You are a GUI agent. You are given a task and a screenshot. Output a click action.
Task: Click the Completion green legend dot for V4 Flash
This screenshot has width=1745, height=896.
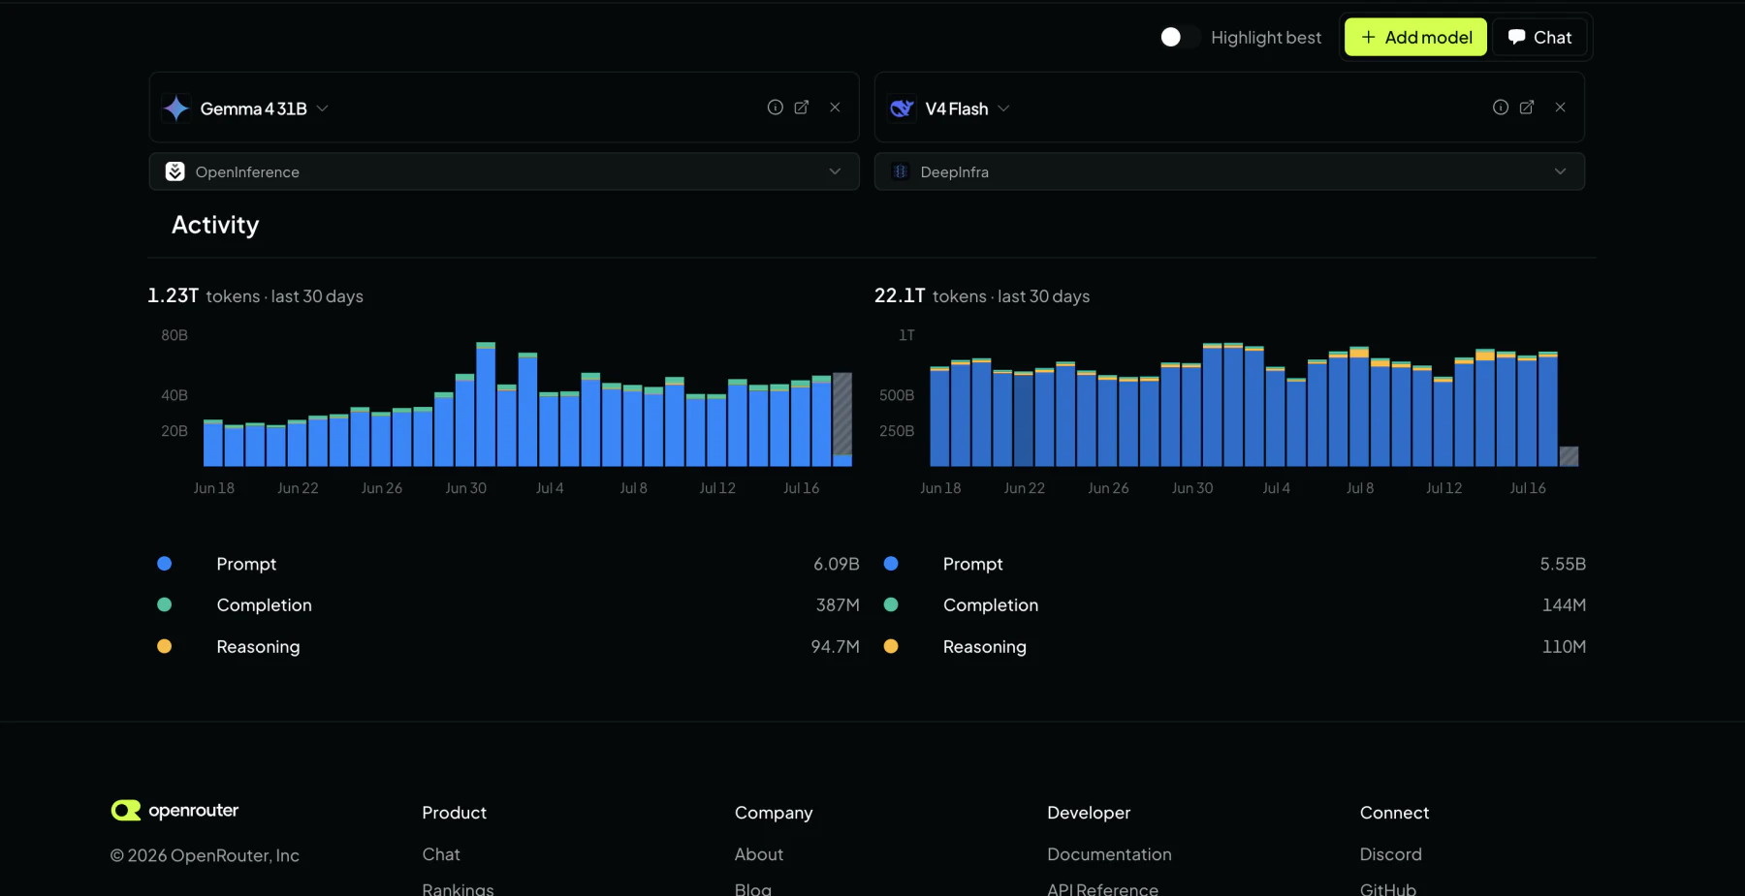pos(891,604)
